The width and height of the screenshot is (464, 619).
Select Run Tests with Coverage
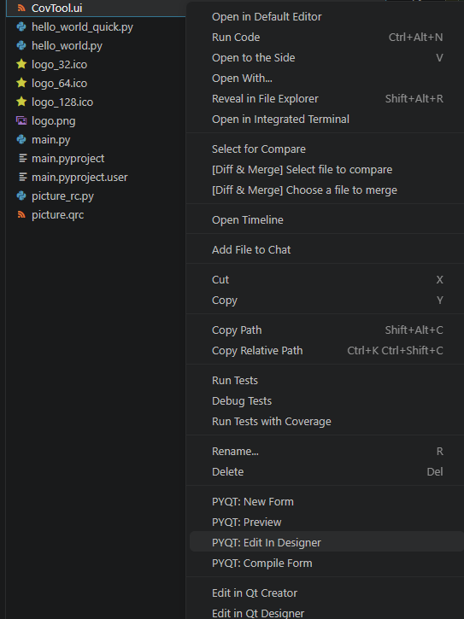pyautogui.click(x=326, y=421)
